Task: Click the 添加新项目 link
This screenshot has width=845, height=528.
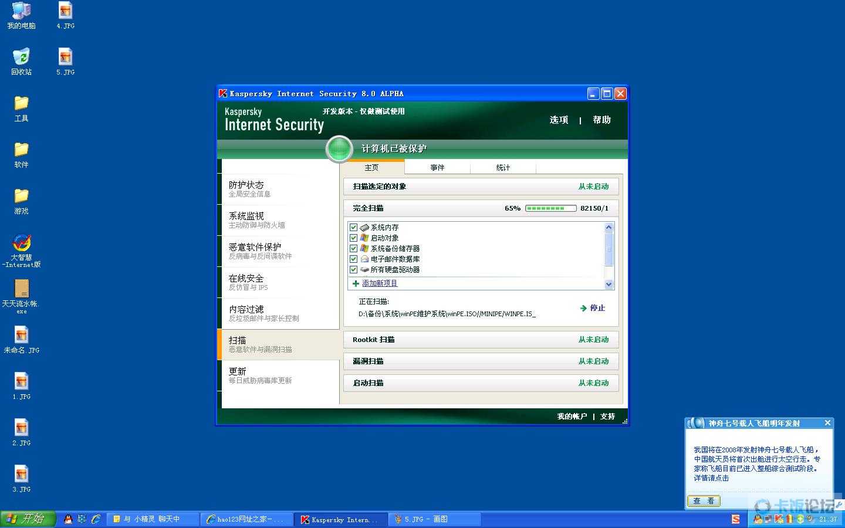Action: (x=380, y=283)
